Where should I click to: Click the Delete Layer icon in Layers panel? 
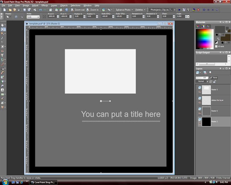click(205, 73)
